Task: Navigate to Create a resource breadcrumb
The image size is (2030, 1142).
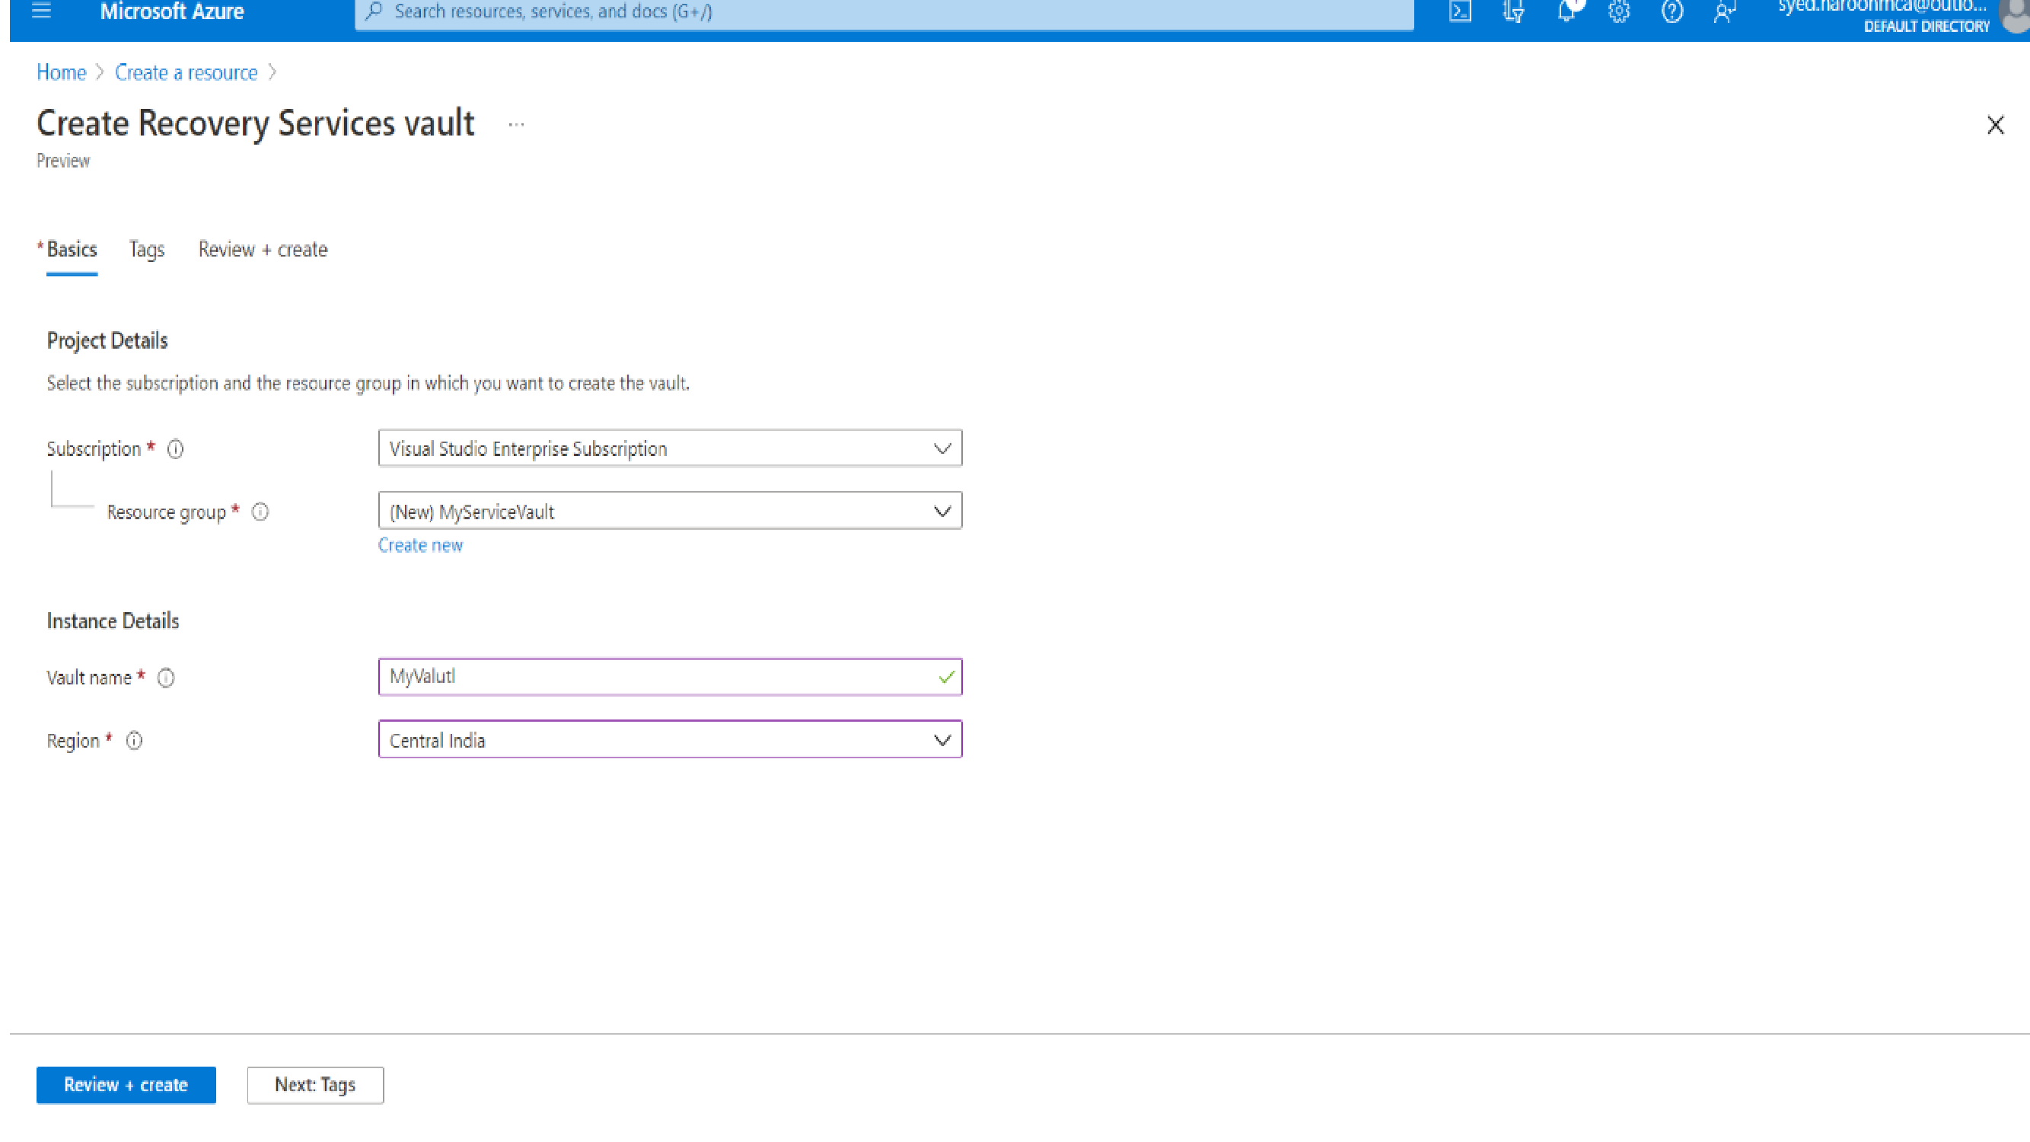Action: (186, 72)
